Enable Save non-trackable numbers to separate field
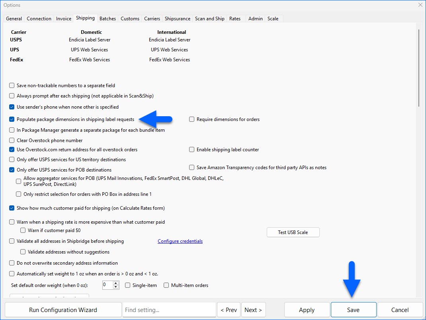 pyautogui.click(x=12, y=86)
